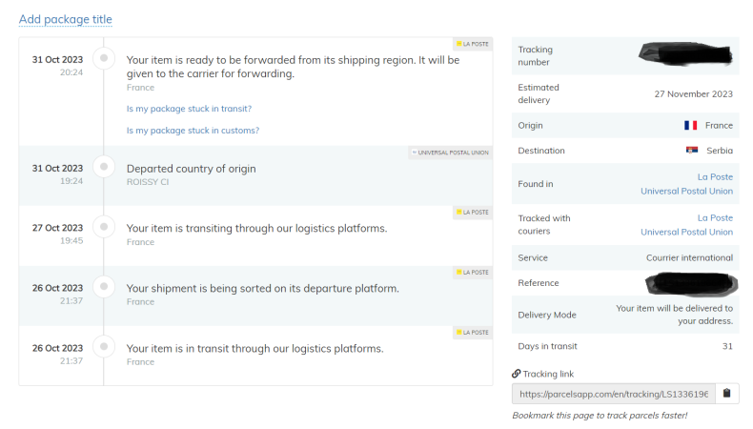
Task: Click La Poste under Tracked with couriers
Action: pos(715,218)
